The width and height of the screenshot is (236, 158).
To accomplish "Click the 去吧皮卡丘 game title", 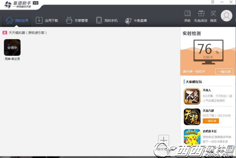I will click(210, 131).
